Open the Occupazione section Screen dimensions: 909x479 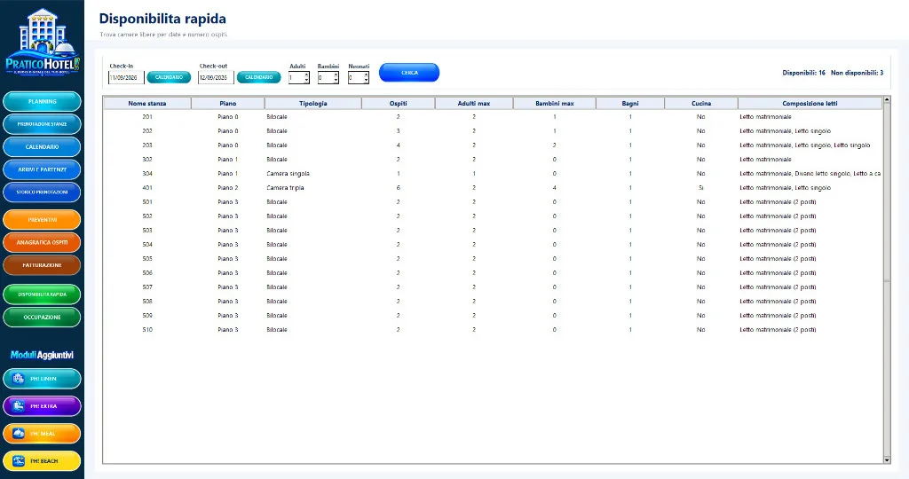pos(42,318)
